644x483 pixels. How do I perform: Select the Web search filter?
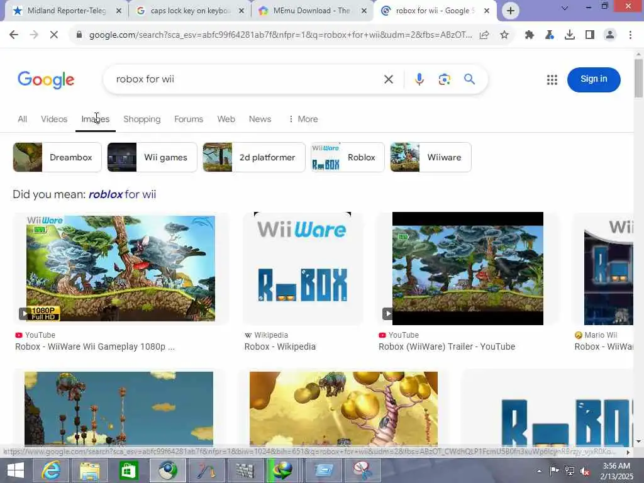tap(226, 119)
